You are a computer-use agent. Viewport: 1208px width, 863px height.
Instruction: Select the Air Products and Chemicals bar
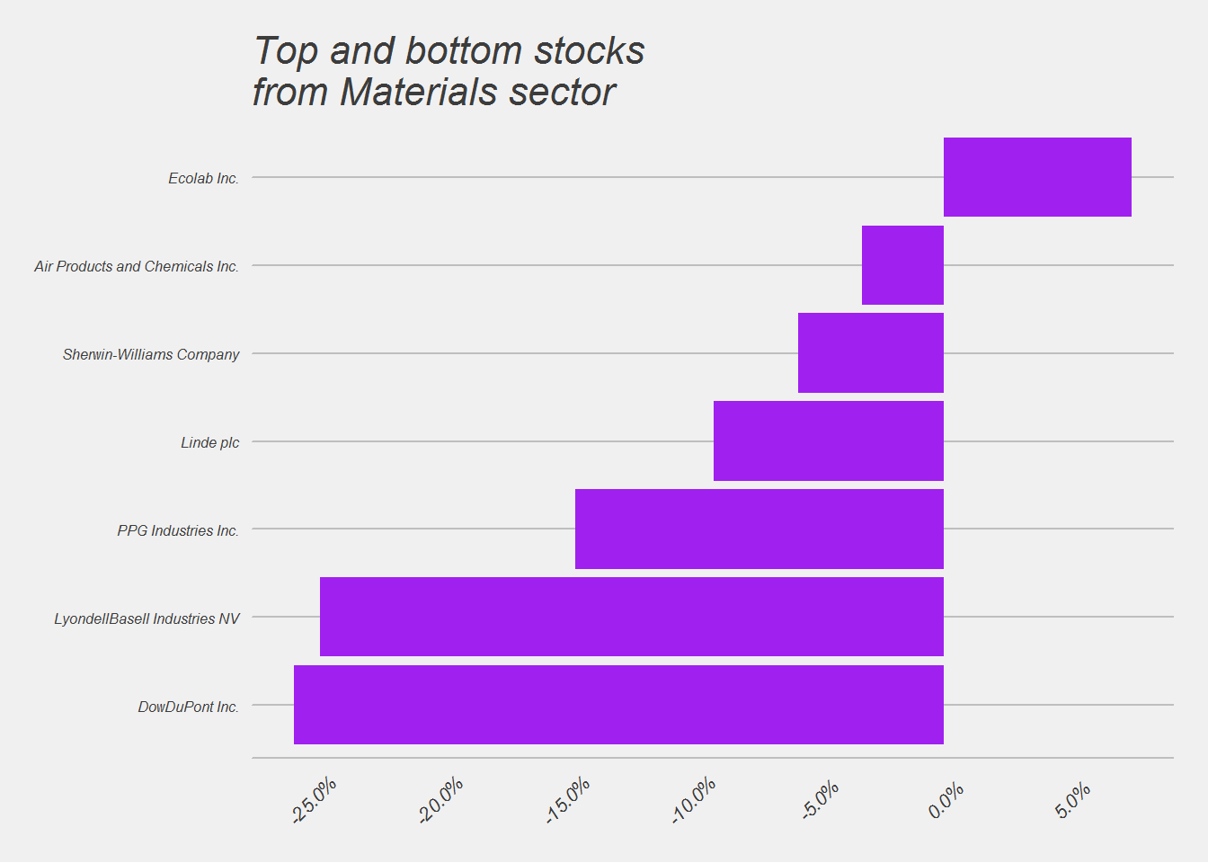pyautogui.click(x=902, y=265)
